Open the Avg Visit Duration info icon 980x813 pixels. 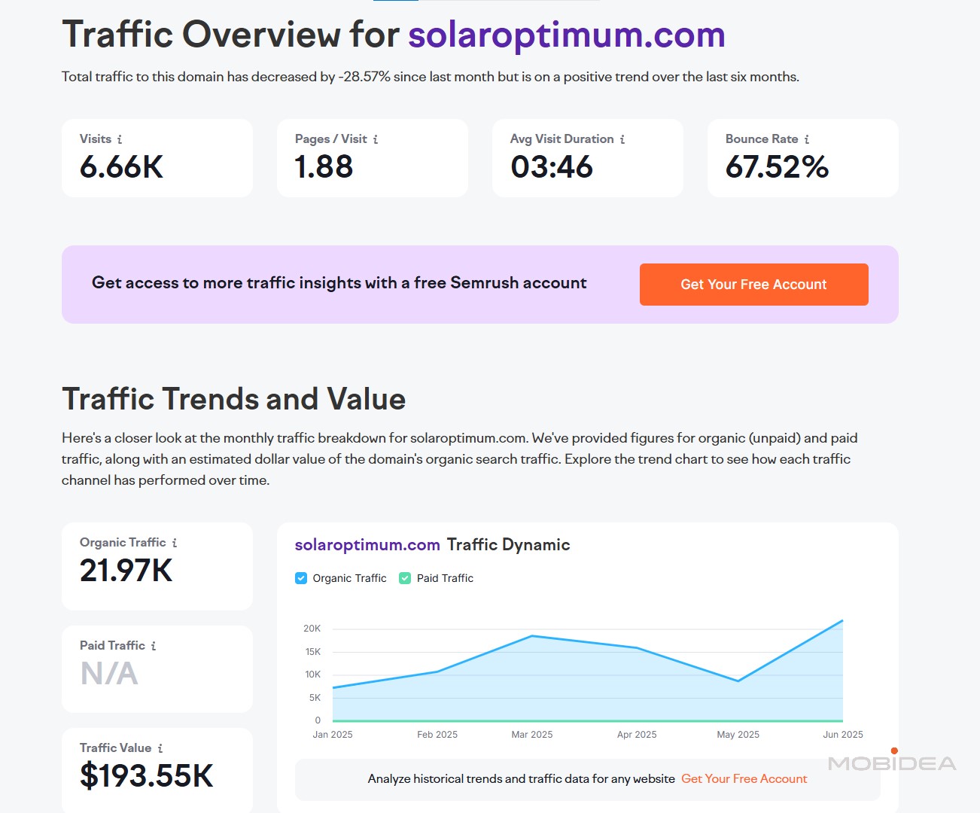tap(622, 139)
